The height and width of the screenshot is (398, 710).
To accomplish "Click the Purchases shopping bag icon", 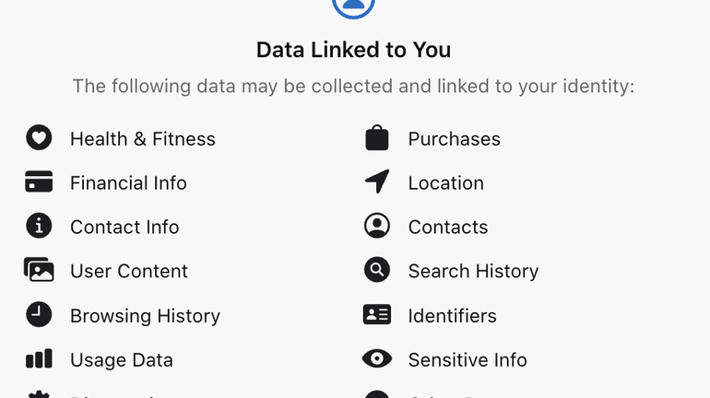I will [x=376, y=138].
